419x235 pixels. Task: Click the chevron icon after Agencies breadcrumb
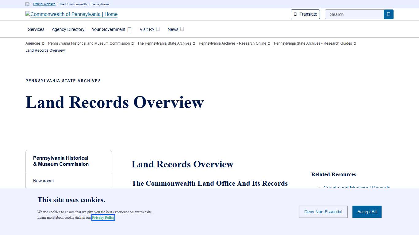[43, 43]
